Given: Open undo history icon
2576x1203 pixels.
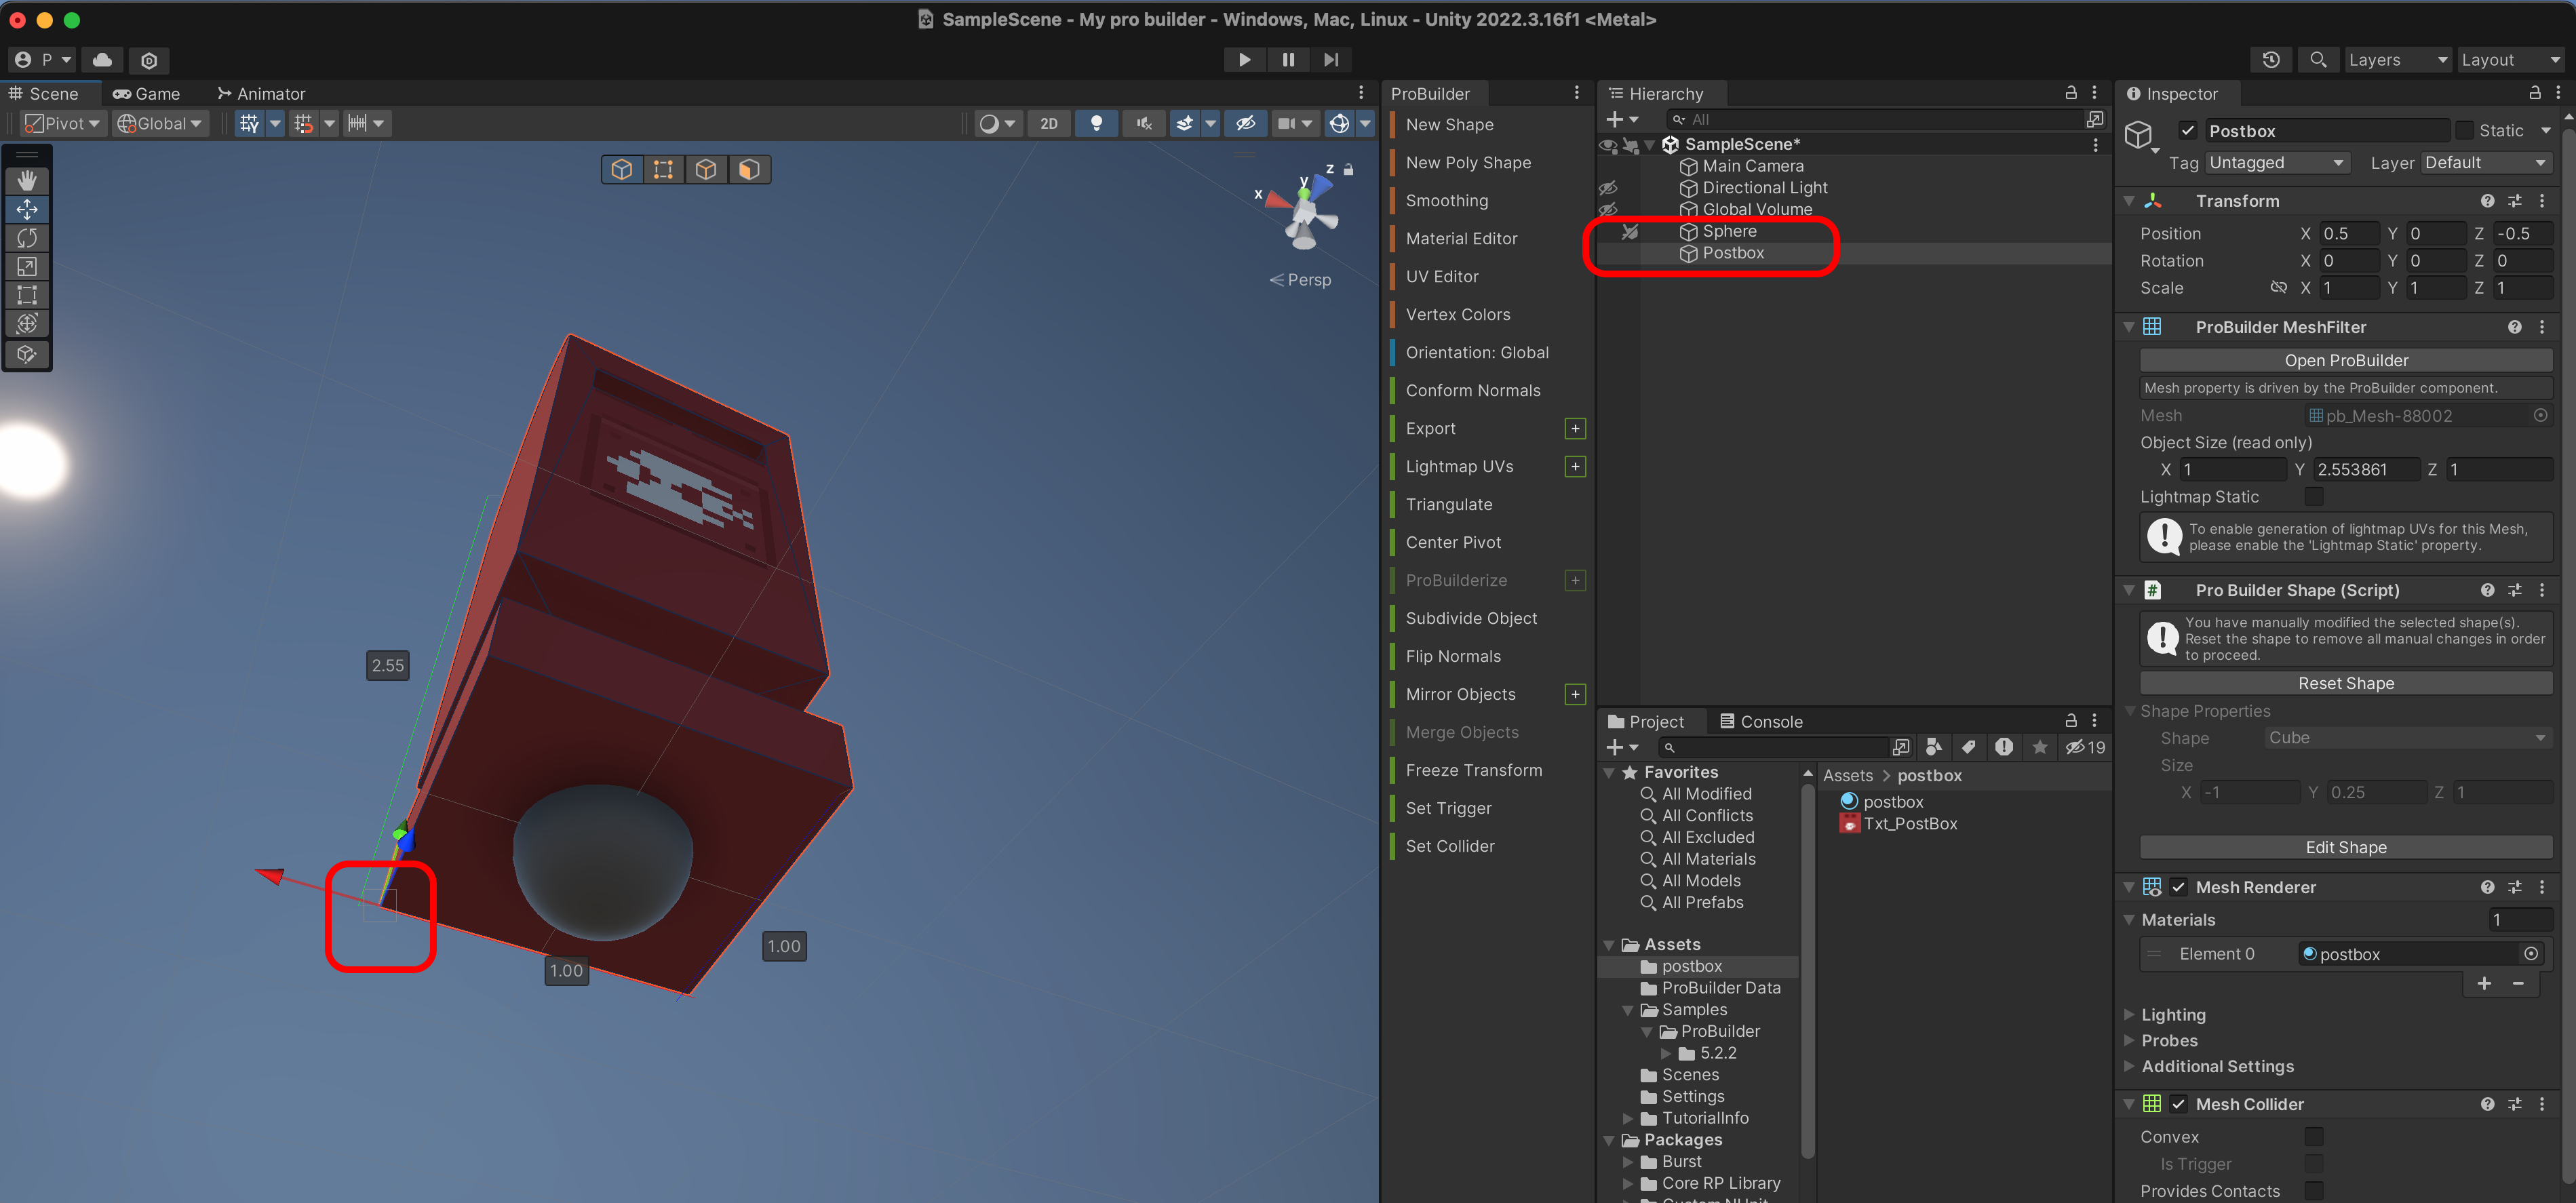Looking at the screenshot, I should pyautogui.click(x=2271, y=60).
